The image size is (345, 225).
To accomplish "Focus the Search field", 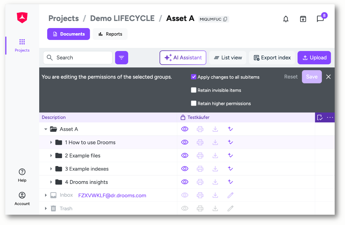I will pyautogui.click(x=78, y=58).
